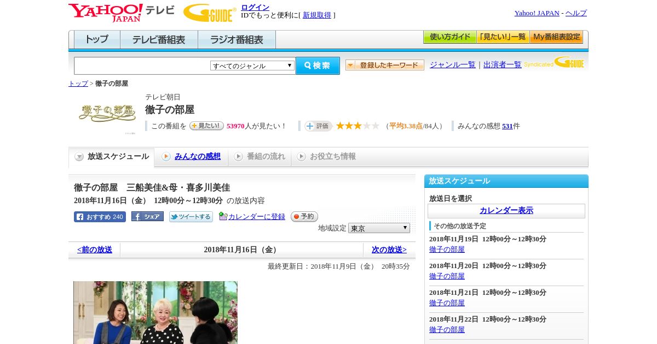
Task: Change 地域設定 region from 東京
Action: point(379,228)
